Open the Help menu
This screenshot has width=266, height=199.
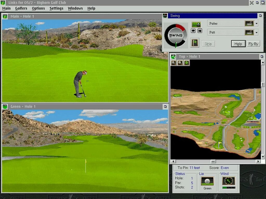[x=91, y=8]
